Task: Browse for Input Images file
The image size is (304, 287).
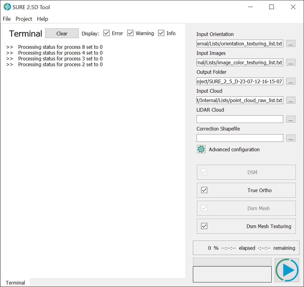Action: coord(291,63)
